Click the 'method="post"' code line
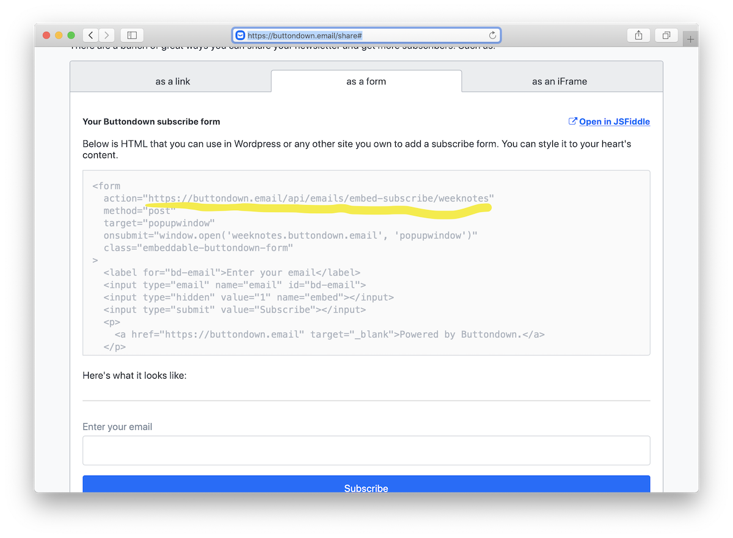 pos(139,211)
